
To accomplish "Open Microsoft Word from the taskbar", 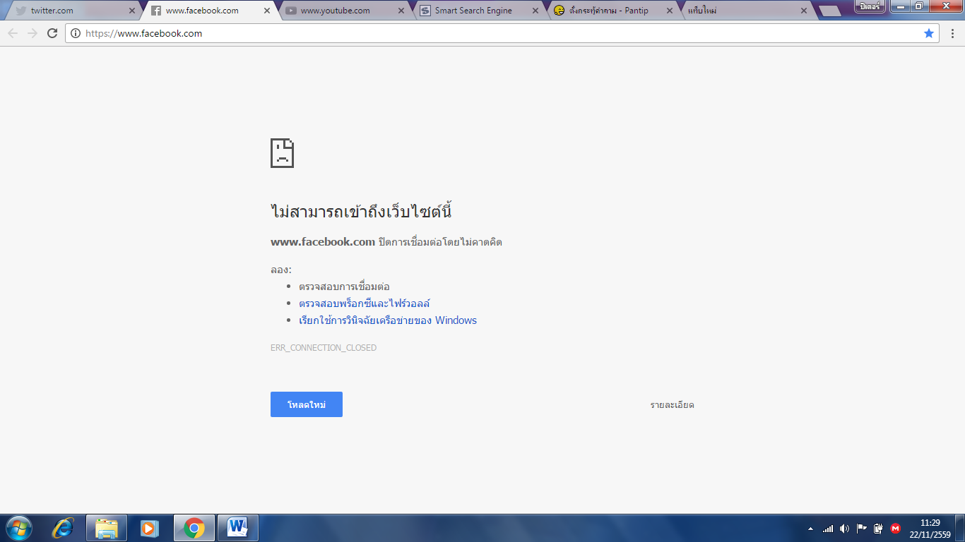I will pyautogui.click(x=238, y=528).
